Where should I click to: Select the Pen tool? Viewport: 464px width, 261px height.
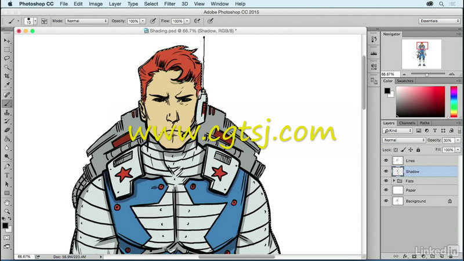(x=7, y=166)
